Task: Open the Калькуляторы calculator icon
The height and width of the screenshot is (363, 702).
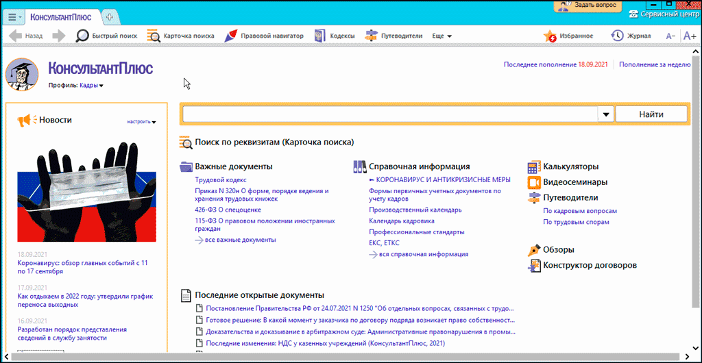Action: tap(533, 167)
